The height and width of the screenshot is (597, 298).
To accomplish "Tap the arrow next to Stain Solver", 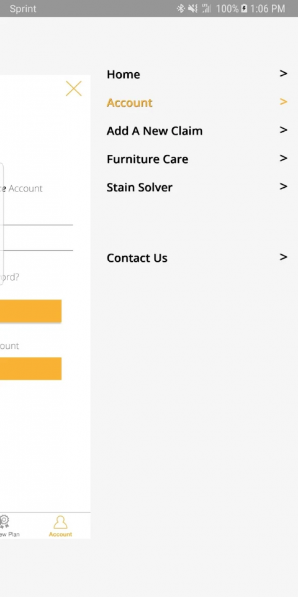I will coord(283,186).
